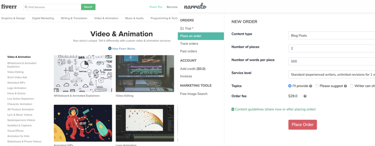Click help icon beside Order fee $29.0
Viewport: 375px width, 146px height.
tap(305, 96)
